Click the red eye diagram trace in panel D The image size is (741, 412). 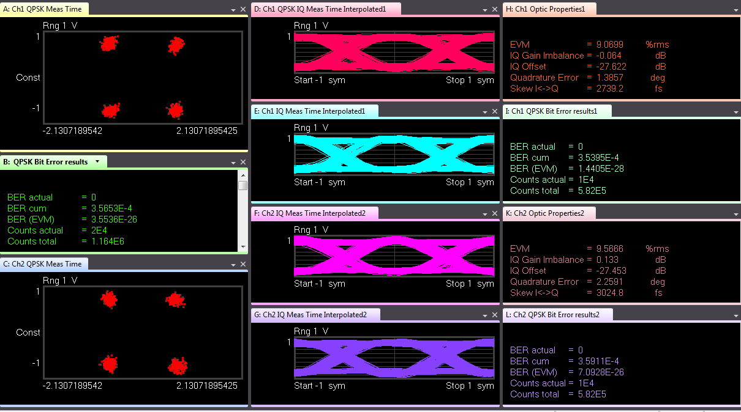point(394,53)
